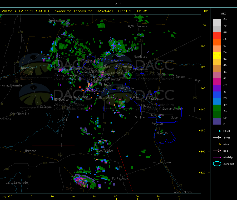Click the Lag.Llancanelo map label
The image size is (237, 200).
(x=17, y=183)
